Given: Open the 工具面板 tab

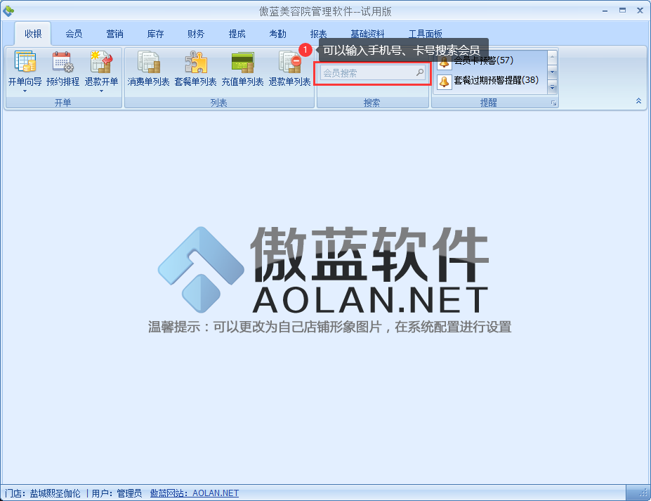Looking at the screenshot, I should click(x=425, y=34).
